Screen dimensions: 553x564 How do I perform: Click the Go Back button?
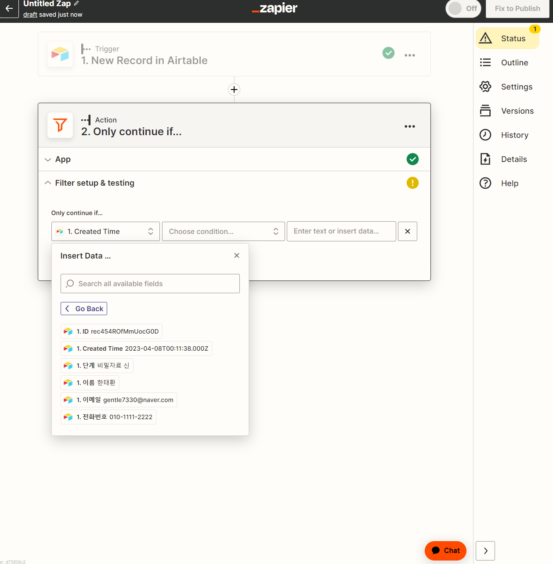pos(84,309)
